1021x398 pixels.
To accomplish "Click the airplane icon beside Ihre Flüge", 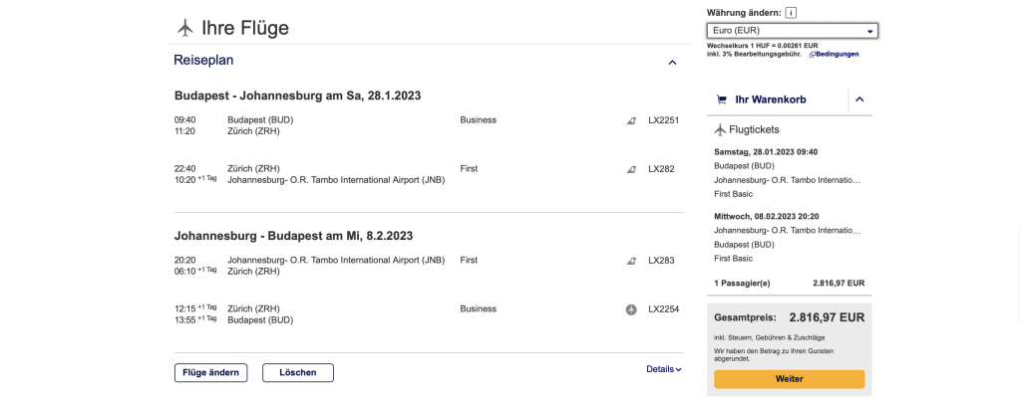I will tap(184, 28).
